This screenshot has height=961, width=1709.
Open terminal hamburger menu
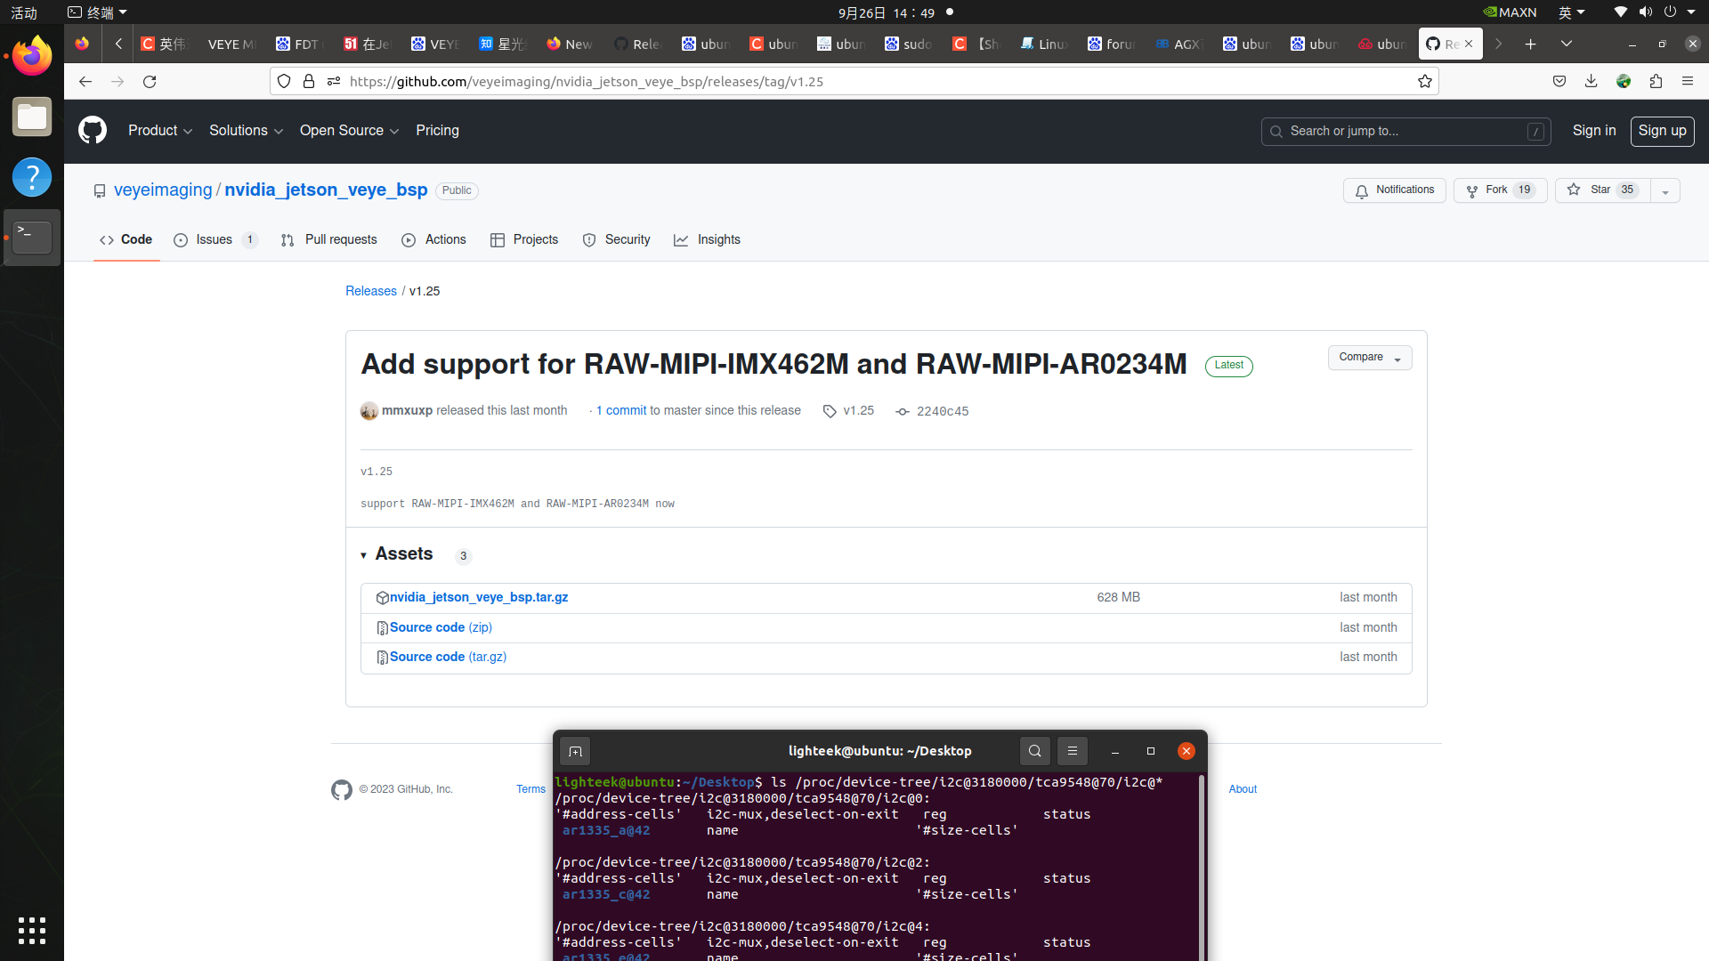(x=1072, y=751)
